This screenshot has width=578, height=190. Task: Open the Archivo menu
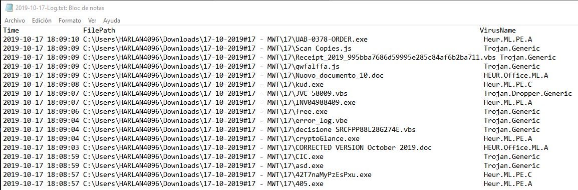tap(15, 21)
